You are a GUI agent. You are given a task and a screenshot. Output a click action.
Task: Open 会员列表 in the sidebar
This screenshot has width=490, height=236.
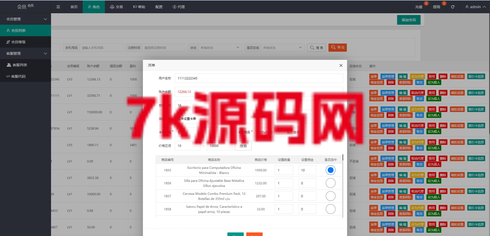point(26,31)
